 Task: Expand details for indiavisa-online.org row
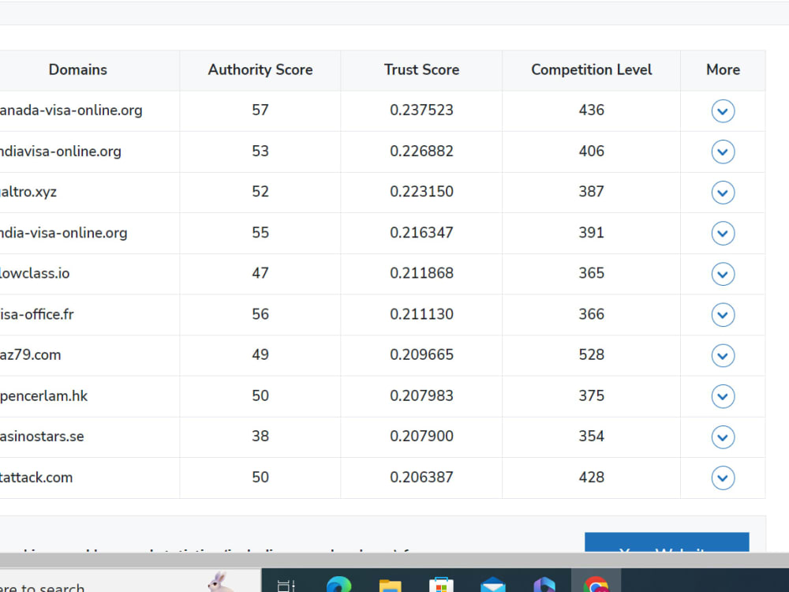tap(723, 152)
